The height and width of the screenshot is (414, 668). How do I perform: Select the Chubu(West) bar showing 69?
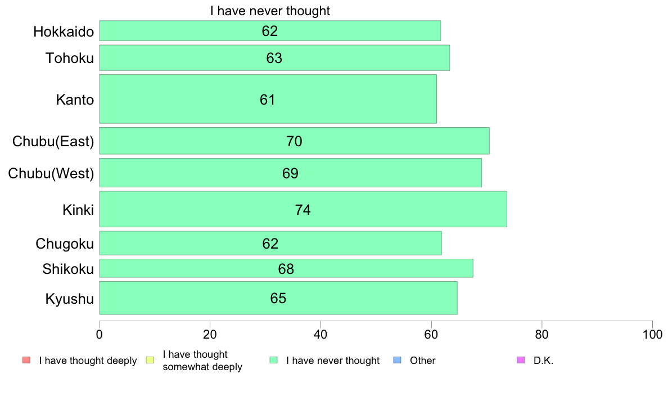(x=291, y=173)
